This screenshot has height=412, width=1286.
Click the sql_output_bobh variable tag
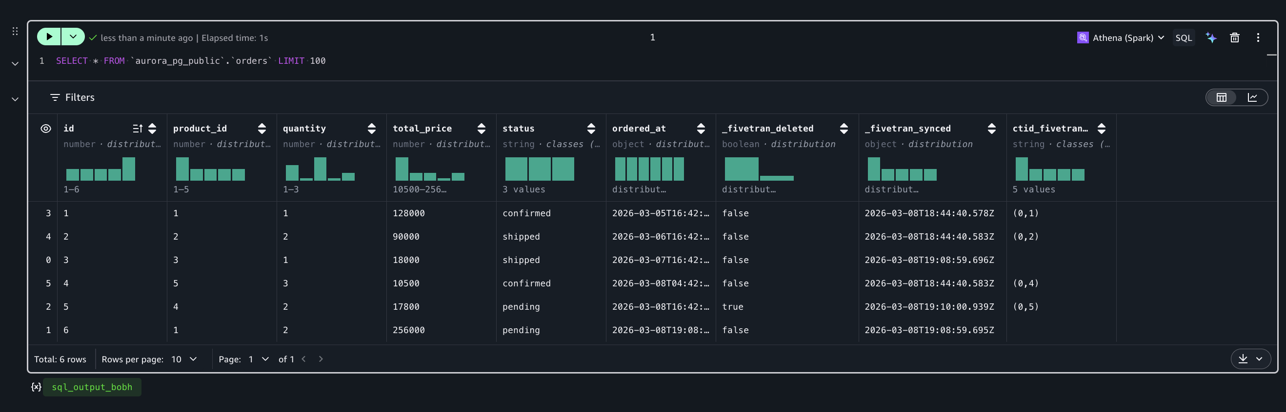pyautogui.click(x=92, y=387)
